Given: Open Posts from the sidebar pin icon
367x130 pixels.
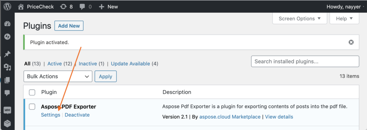Looking at the screenshot, I should pos(7,54).
